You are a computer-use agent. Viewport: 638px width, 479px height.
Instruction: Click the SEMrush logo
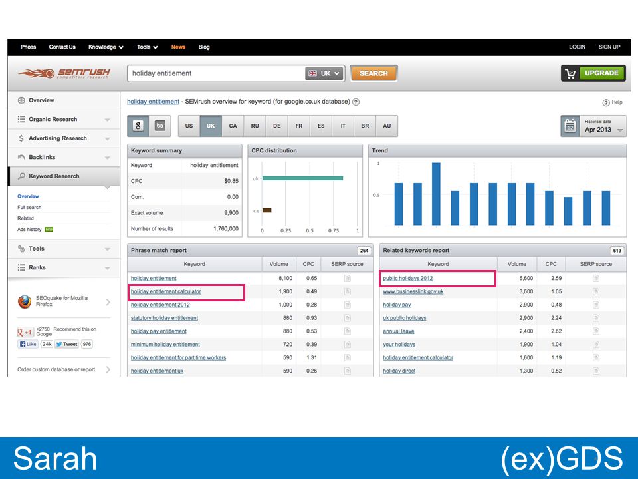point(64,73)
